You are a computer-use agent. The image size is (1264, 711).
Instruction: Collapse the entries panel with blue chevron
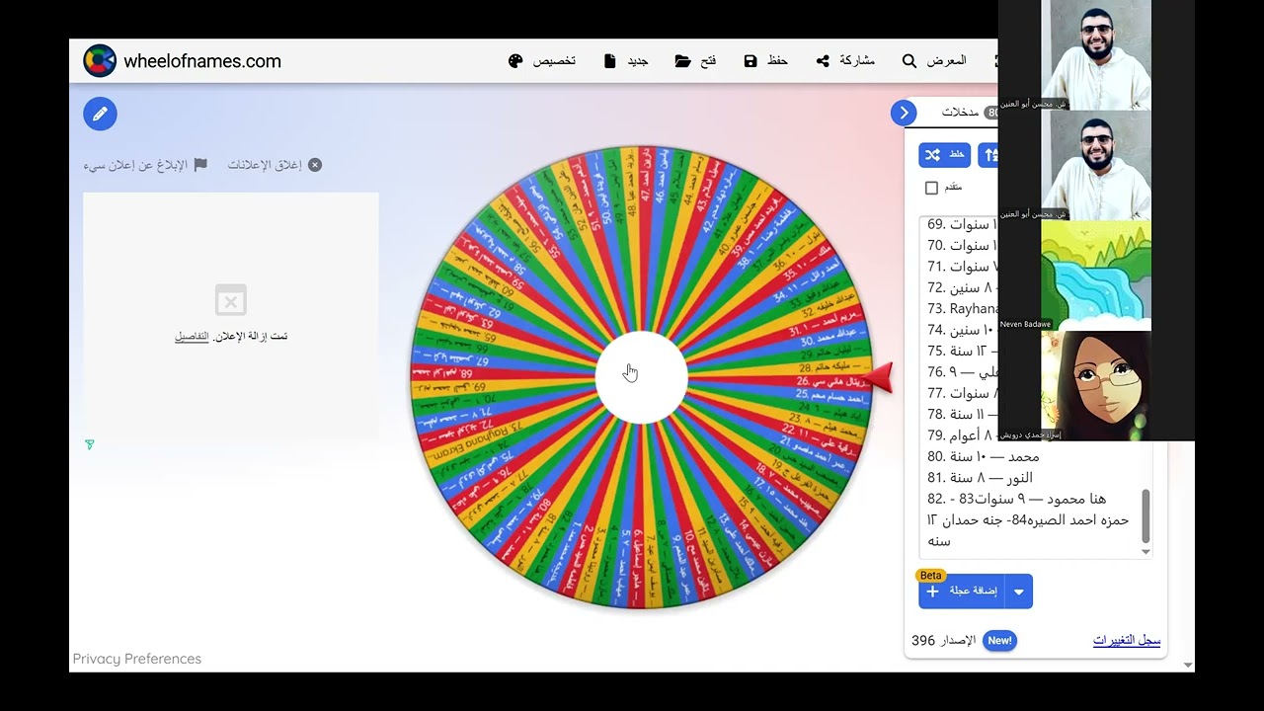click(904, 113)
